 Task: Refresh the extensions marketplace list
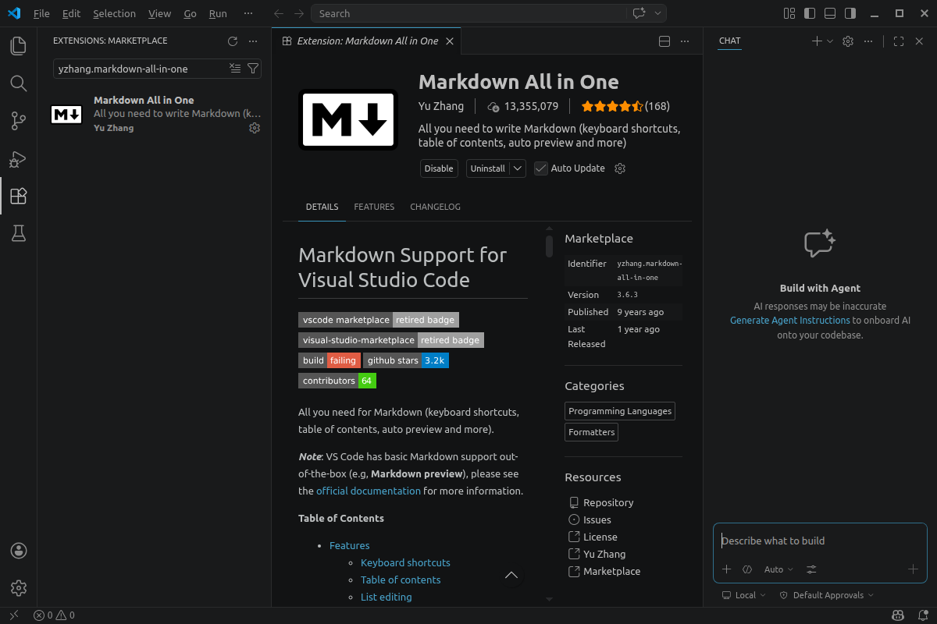(232, 41)
